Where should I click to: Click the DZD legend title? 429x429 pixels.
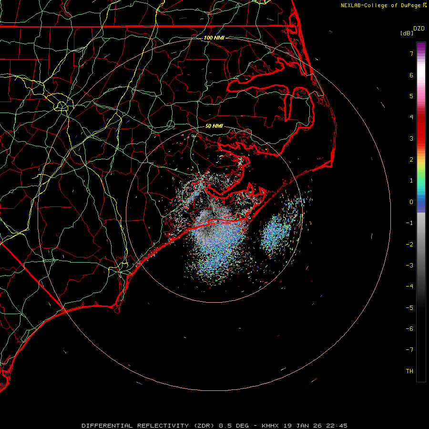(x=419, y=29)
